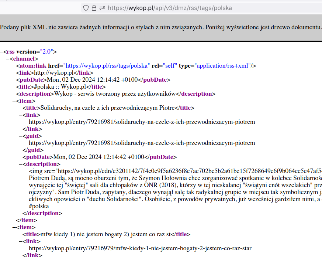
Task: Click the atom:link href URL value
Action: click(107, 66)
